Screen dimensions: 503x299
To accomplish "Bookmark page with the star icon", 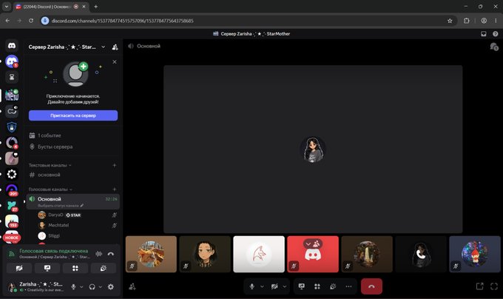I will pos(450,21).
